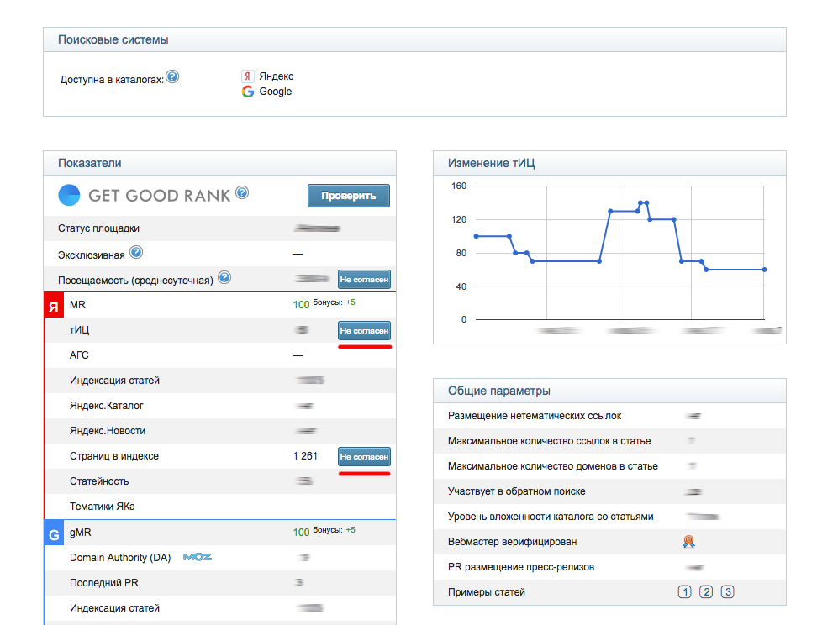Open help icon next to Посещаемость
817x625 pixels.
click(224, 277)
